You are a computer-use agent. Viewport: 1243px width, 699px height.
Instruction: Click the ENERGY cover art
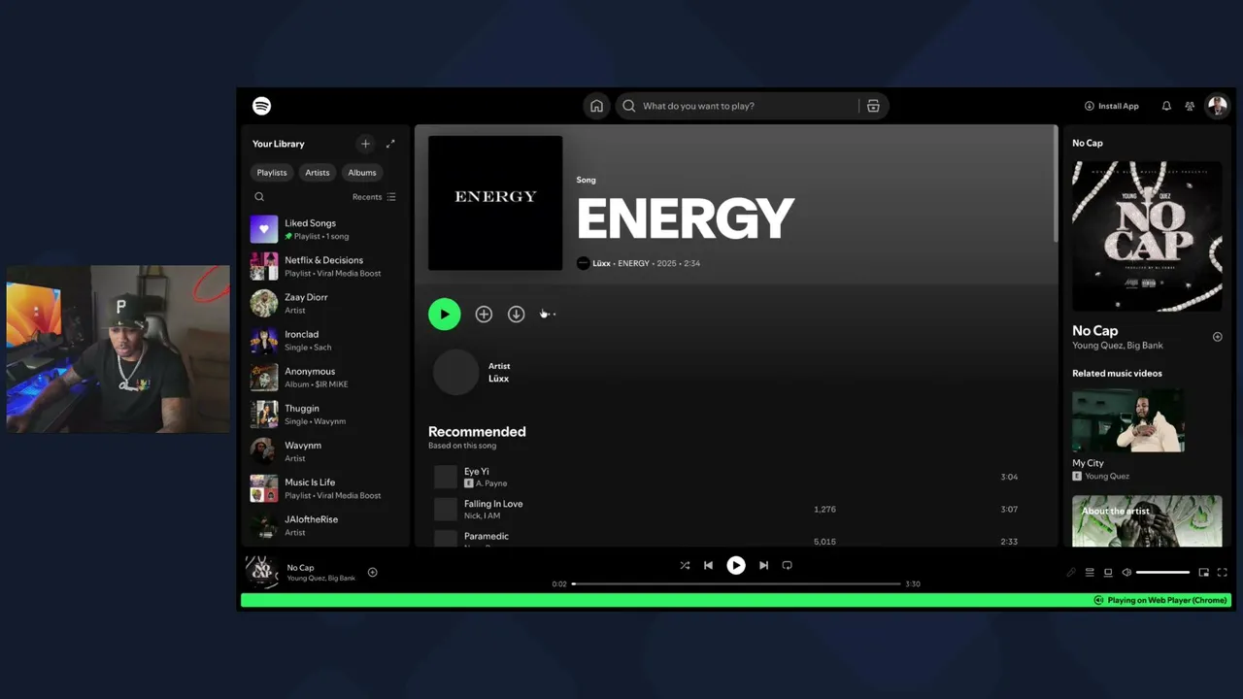495,203
